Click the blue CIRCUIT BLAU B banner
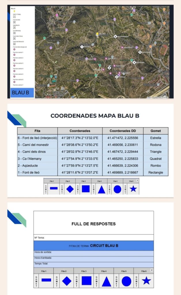The image size is (181, 295). click(x=94, y=246)
